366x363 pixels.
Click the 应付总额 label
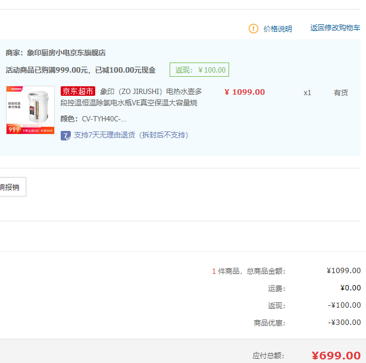click(268, 356)
